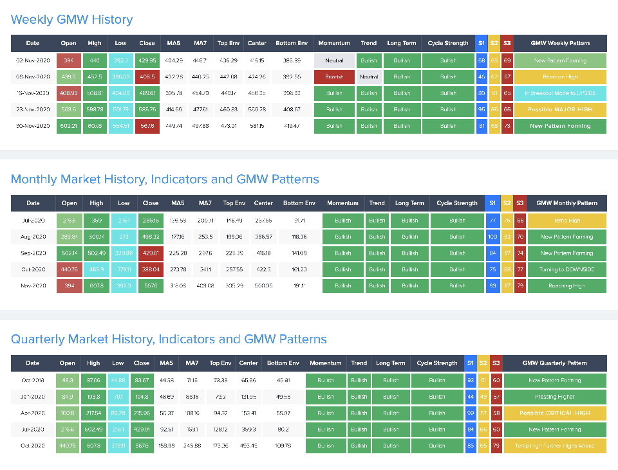The image size is (618, 470).
Task: Select the Quarterly Market History section heading
Action: click(x=169, y=339)
